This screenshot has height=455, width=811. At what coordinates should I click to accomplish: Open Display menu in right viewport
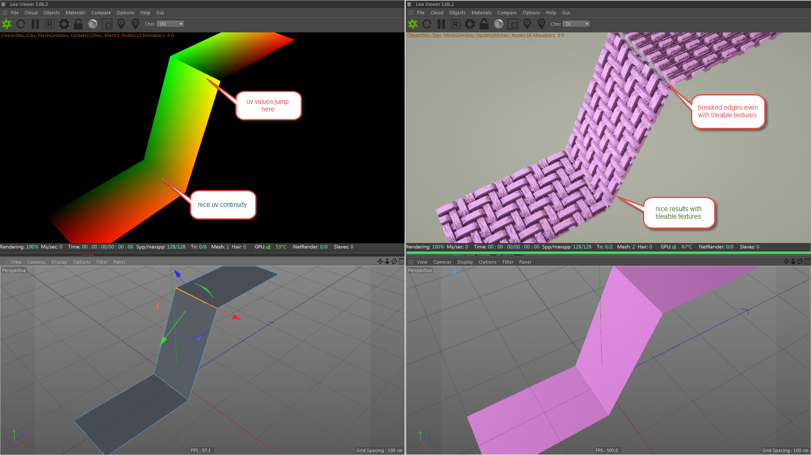pos(465,262)
